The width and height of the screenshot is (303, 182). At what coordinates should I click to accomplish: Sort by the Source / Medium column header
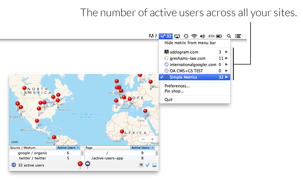(33, 148)
